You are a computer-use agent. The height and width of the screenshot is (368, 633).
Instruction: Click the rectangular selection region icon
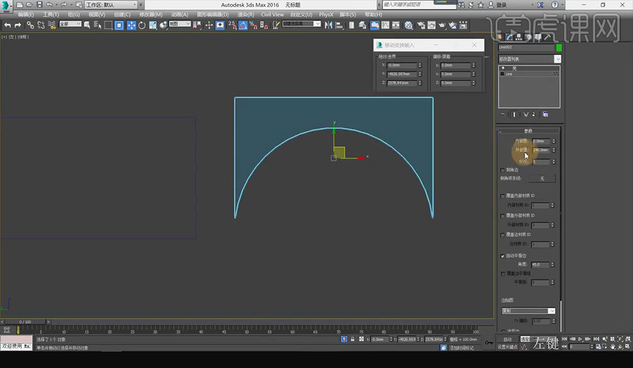[x=108, y=25]
